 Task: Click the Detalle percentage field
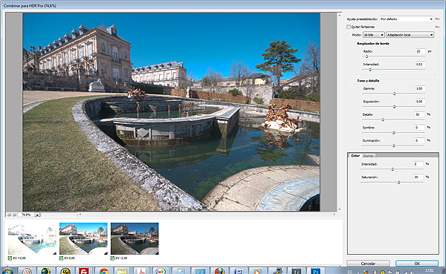pyautogui.click(x=419, y=114)
